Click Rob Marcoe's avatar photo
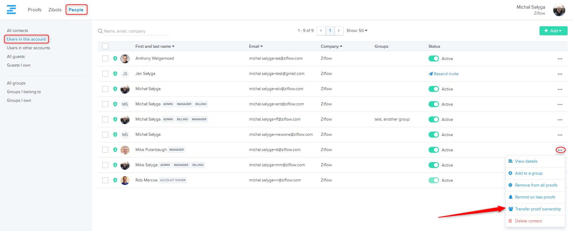The width and height of the screenshot is (573, 231). [125, 180]
